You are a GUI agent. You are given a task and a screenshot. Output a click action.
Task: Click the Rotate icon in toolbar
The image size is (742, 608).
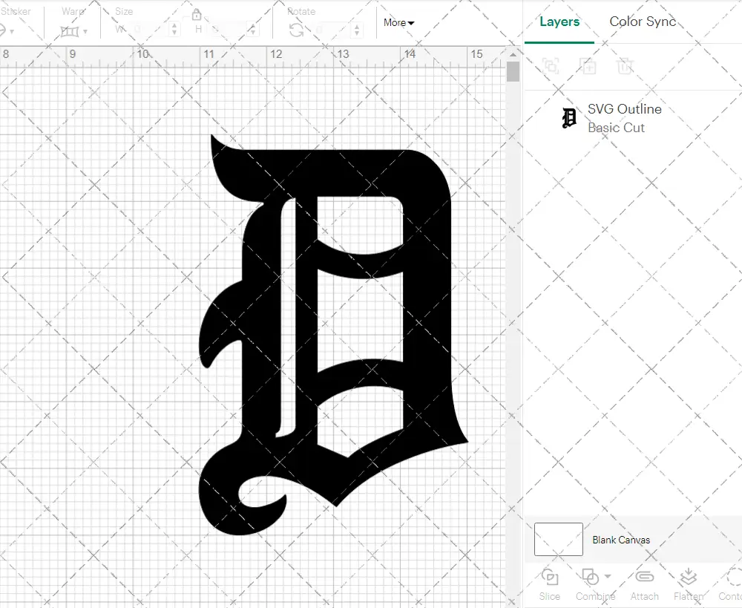click(x=296, y=30)
